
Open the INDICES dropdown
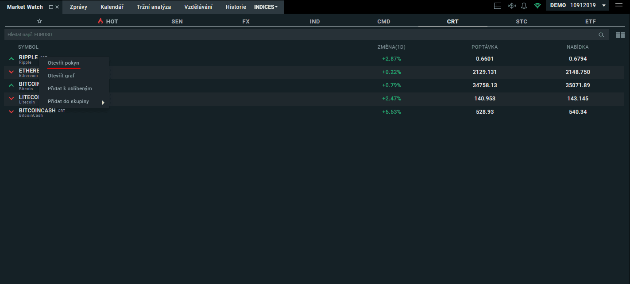[x=266, y=7]
